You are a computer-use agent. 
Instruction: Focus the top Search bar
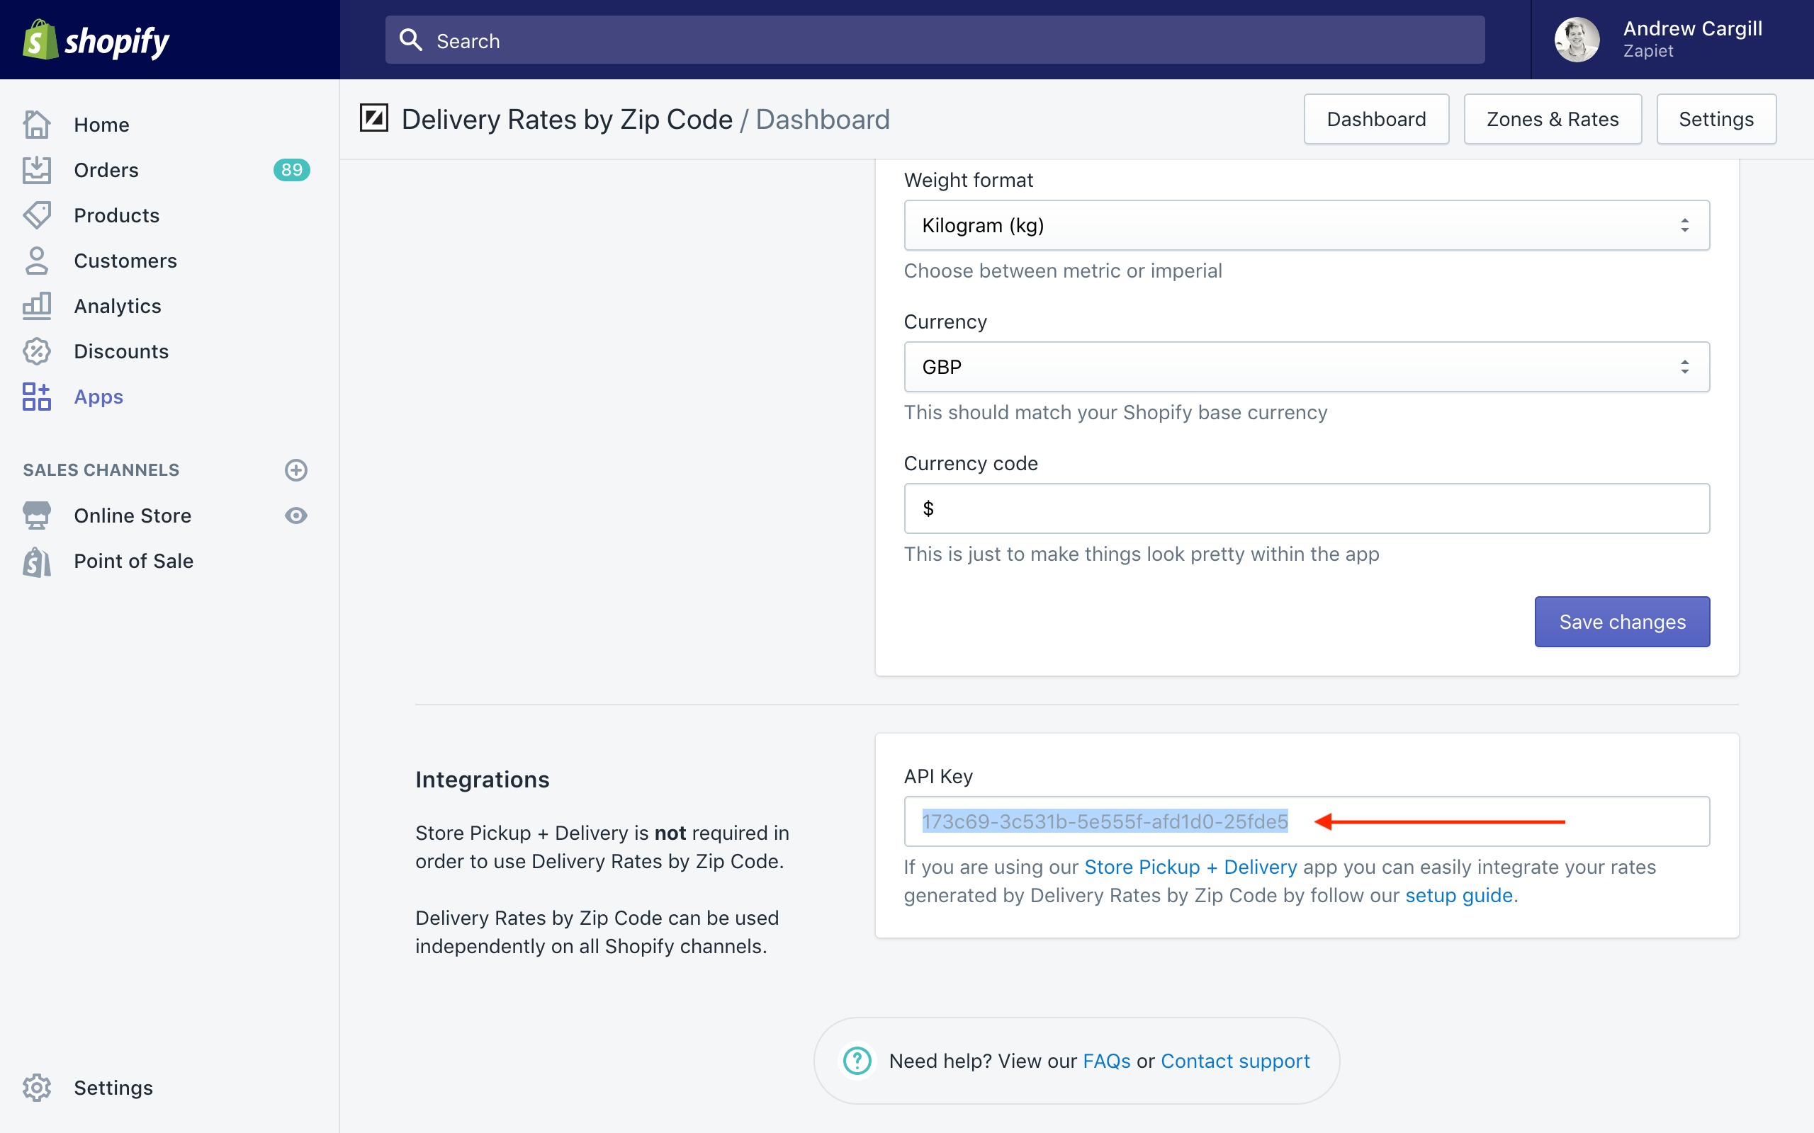935,40
